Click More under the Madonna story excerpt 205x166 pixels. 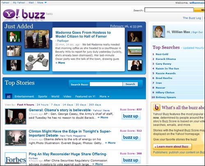(60, 63)
